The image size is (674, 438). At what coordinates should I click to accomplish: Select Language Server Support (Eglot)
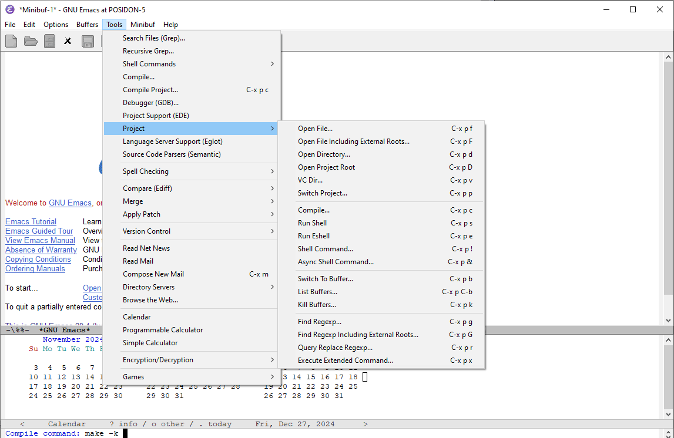[192, 141]
